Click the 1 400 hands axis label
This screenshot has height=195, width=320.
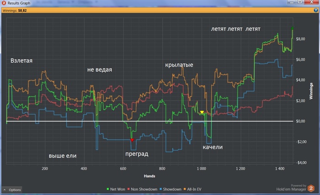point(280,169)
